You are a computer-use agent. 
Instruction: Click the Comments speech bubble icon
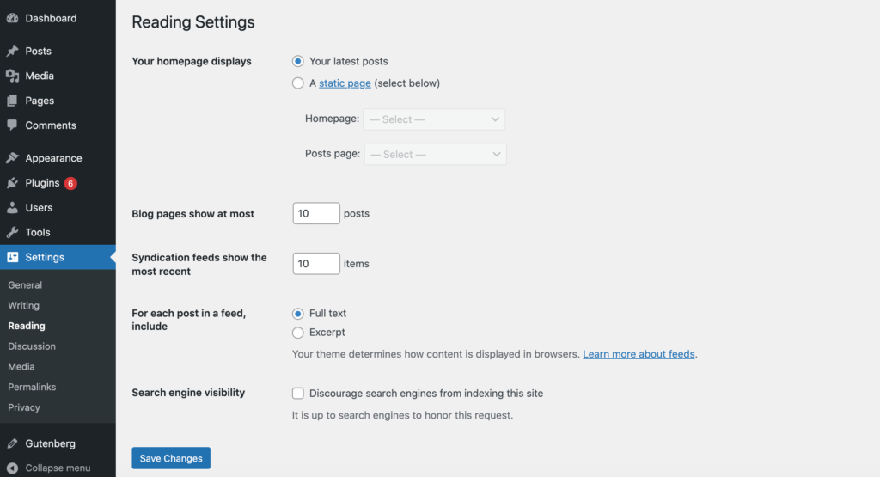[12, 125]
